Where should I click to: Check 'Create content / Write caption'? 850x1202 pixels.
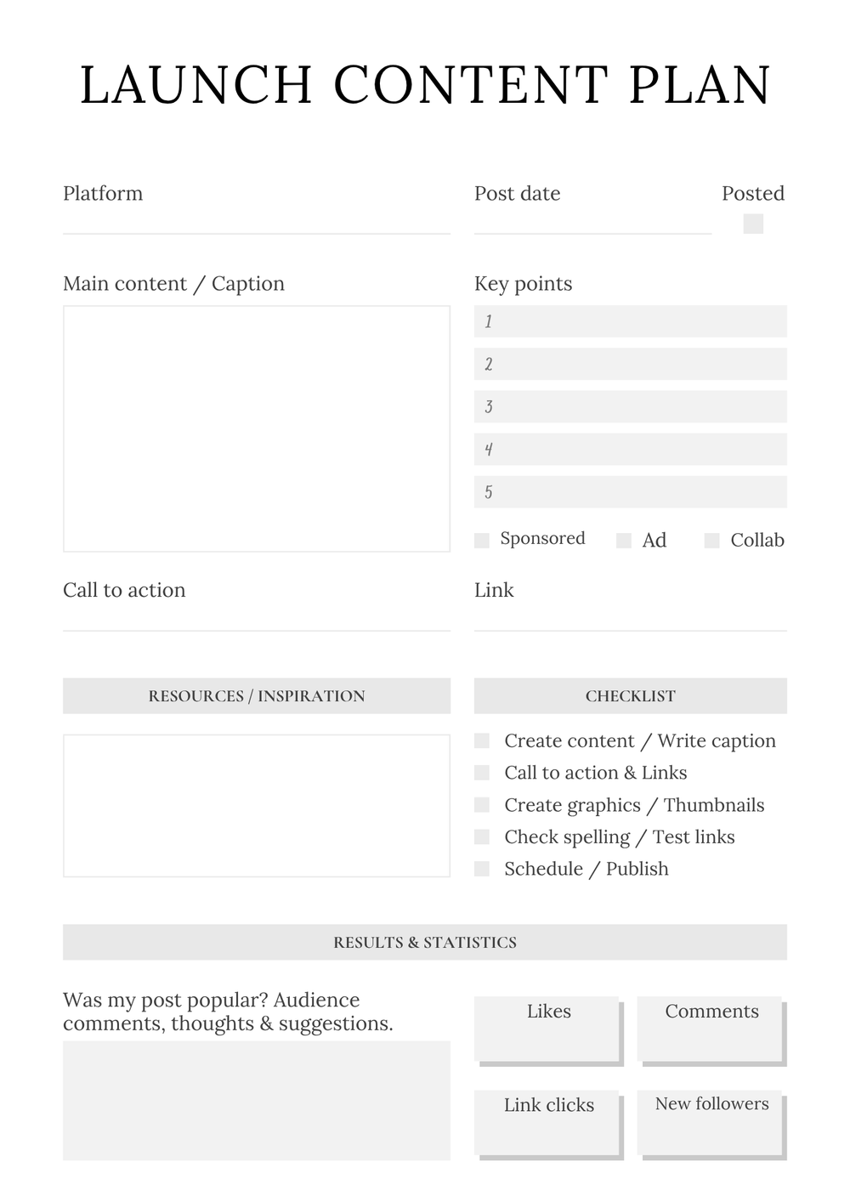pyautogui.click(x=482, y=741)
